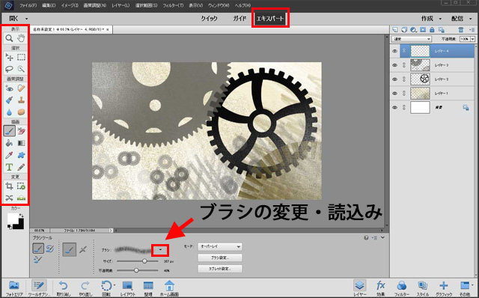Click the Tablet Settings button
The image size is (479, 298).
click(x=219, y=269)
